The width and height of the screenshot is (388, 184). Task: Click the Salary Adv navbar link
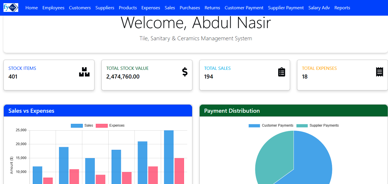coord(319,8)
